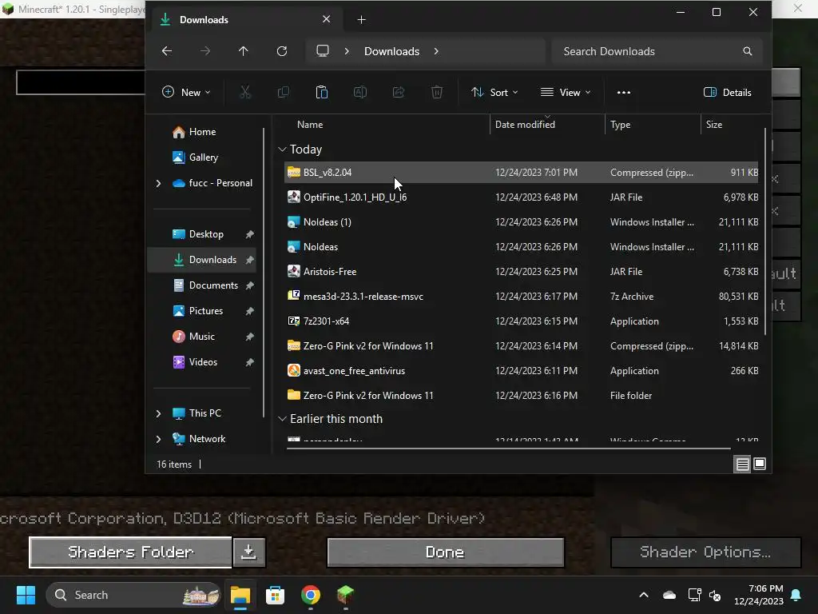
Task: Click Shaders Folder button in Minecraft
Action: point(130,552)
